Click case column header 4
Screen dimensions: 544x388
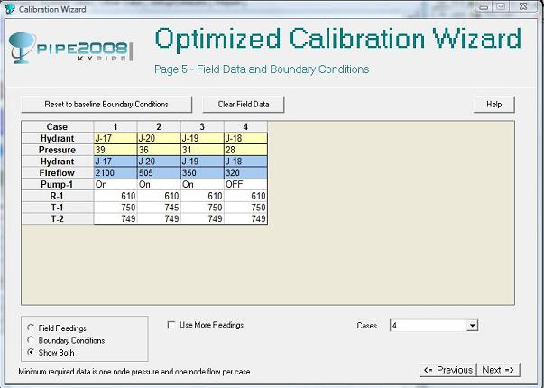(x=245, y=126)
